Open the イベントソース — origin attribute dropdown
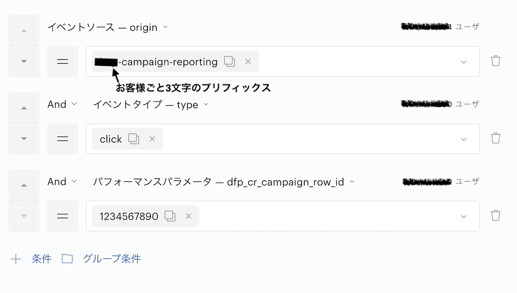 coord(108,27)
